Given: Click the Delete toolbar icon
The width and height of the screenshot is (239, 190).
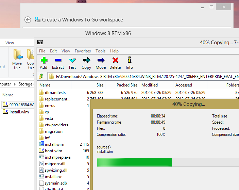Looking at the screenshot, I should point(115,60).
